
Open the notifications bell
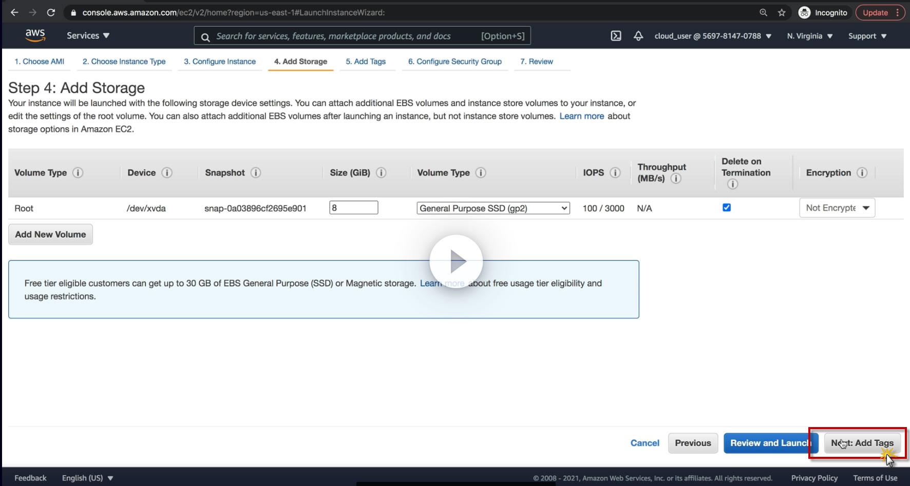point(638,36)
